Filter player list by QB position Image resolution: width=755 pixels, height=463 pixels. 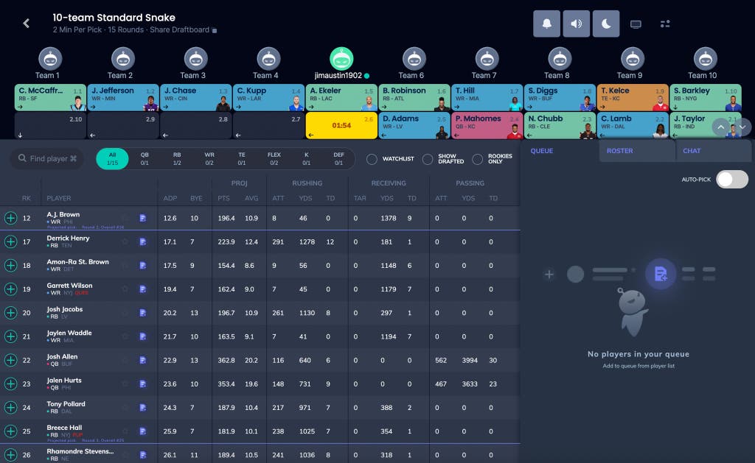click(x=145, y=158)
